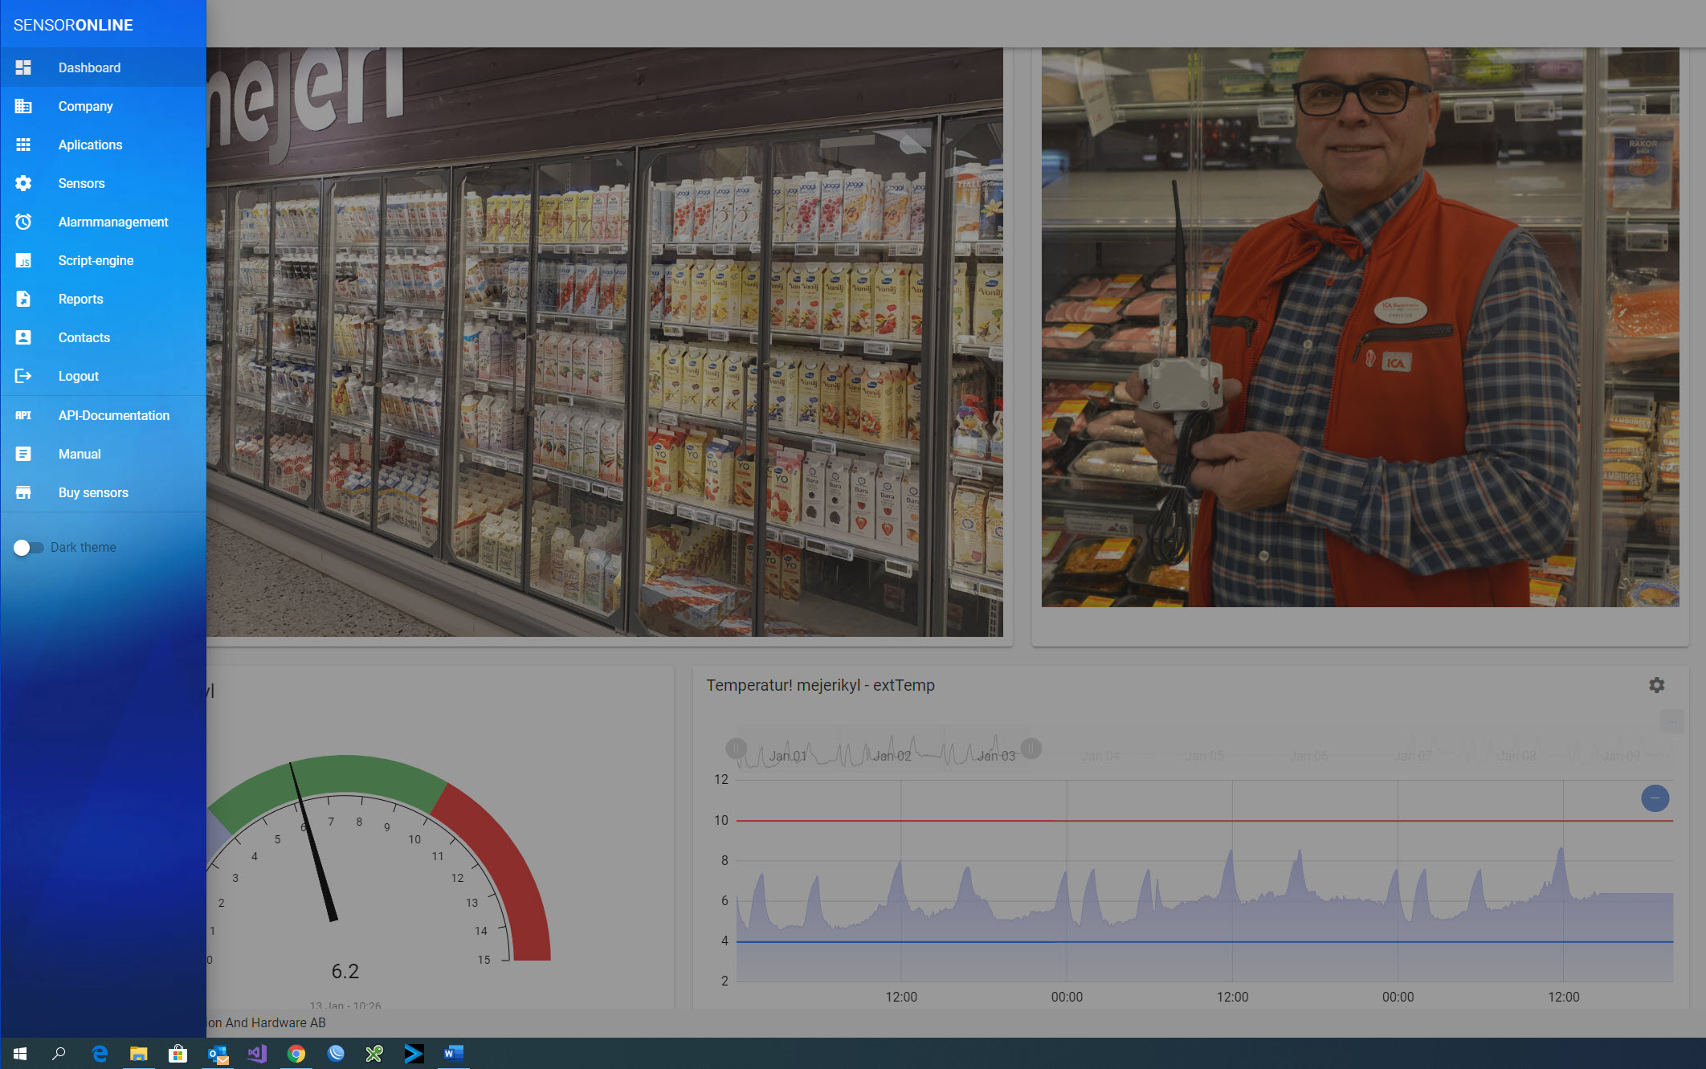Select the Contacts person icon
The height and width of the screenshot is (1069, 1706).
coord(23,337)
